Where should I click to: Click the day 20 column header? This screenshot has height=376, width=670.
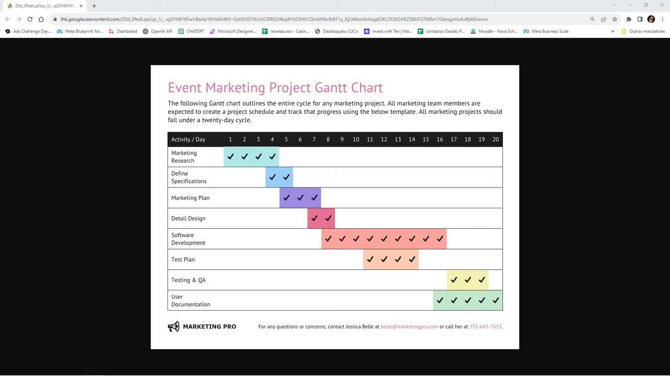point(496,139)
